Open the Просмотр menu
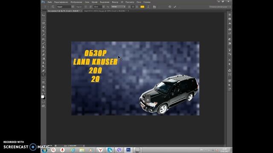Screen dimensions: 273x153 [130, 2]
